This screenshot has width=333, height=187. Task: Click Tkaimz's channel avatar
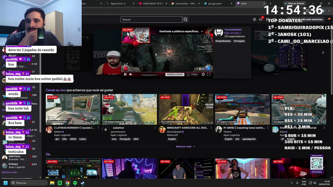click(x=219, y=130)
